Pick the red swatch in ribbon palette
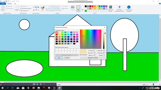Image resolution: width=161 pixels, height=90 pixels. (x=93, y=6)
